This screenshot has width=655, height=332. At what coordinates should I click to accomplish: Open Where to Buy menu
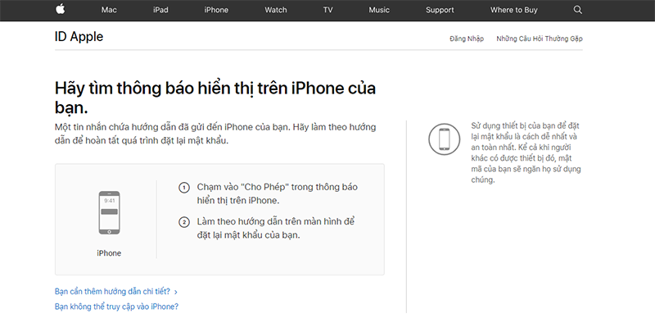514,10
